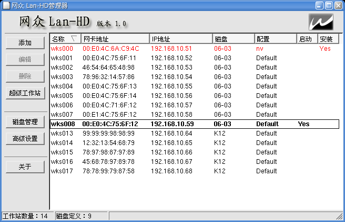Click Default config cell of wks003
Screen dimensions: 345x222
coord(267,77)
